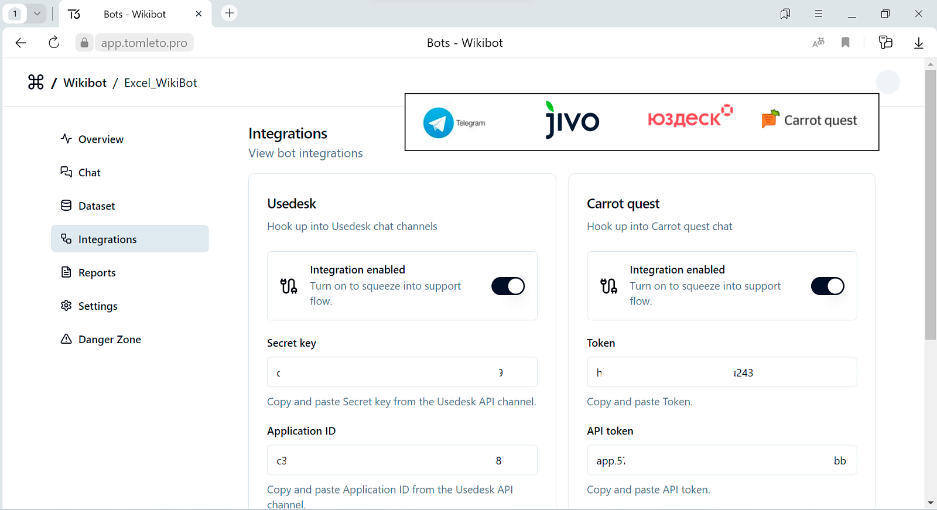Image resolution: width=937 pixels, height=510 pixels.
Task: Click the "Copy and paste Token." hint
Action: (x=640, y=402)
